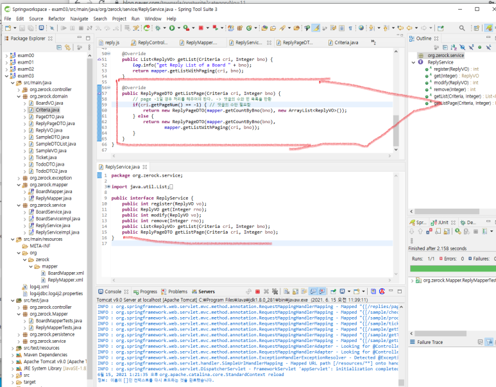
Task: Toggle Link with Editor in Package Explorer
Action: pyautogui.click(x=67, y=47)
